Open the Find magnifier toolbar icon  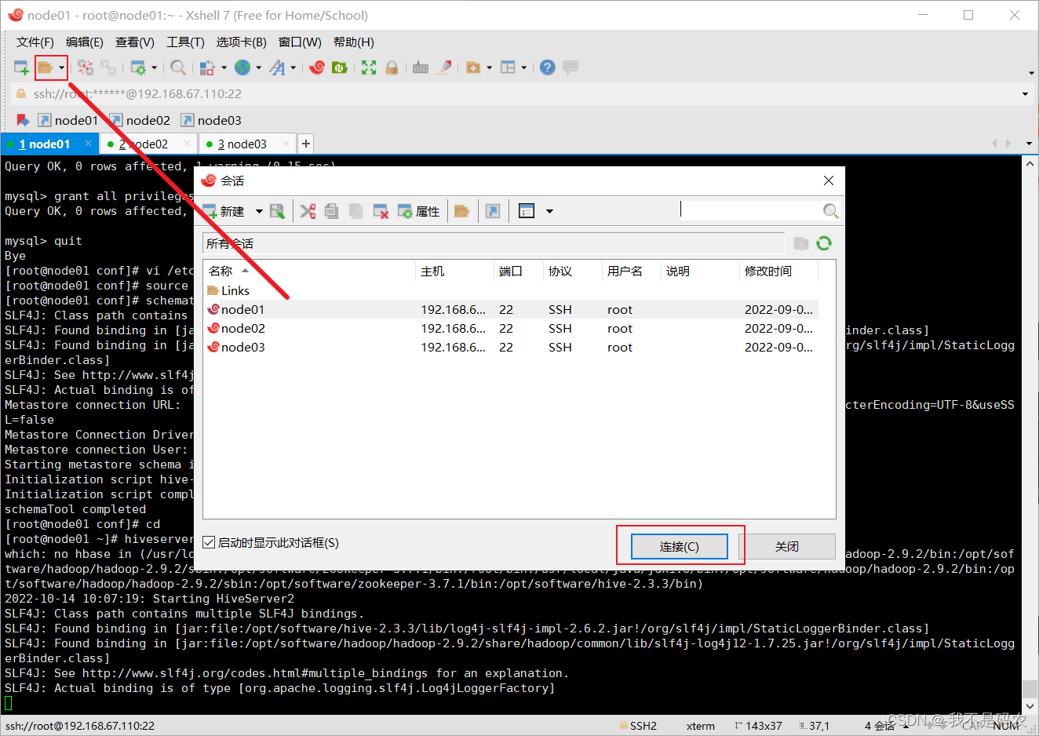click(178, 67)
